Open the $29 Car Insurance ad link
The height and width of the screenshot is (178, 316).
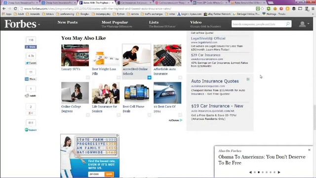206,55
